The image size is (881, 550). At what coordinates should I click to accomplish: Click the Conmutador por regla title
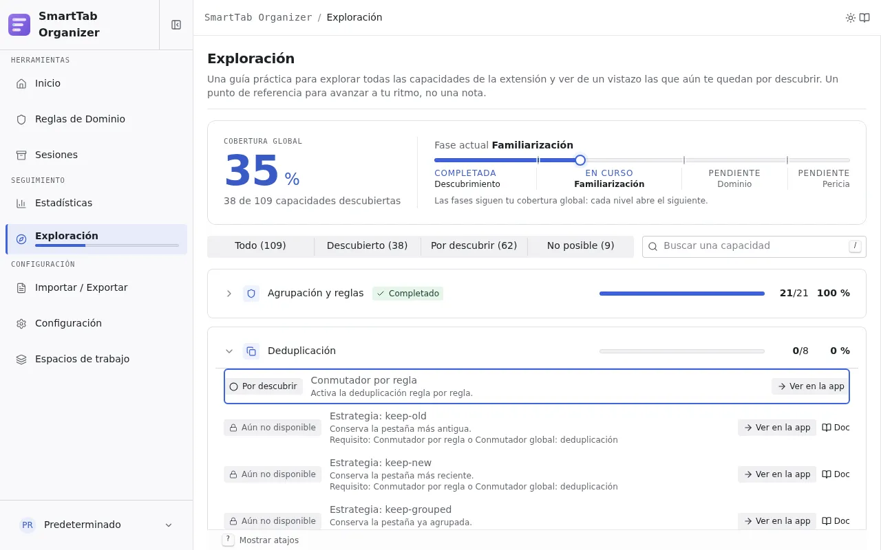[363, 380]
